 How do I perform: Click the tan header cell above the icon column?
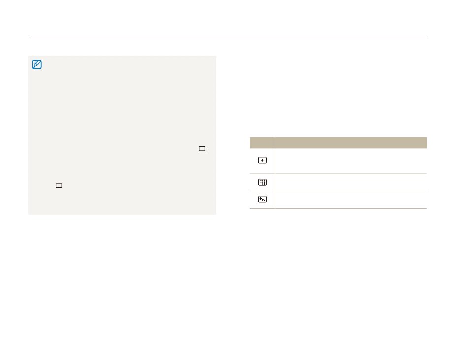point(262,143)
